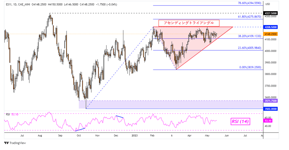Click the 2023 time axis label
Image resolution: width=289 pixels, height=150 pixels.
[135, 136]
